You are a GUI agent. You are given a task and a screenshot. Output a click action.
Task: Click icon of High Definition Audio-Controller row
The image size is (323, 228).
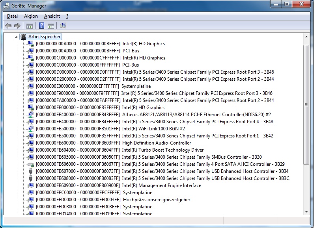pos(31,143)
